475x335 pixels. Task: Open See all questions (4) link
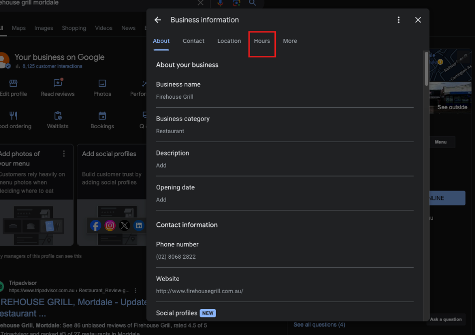click(x=319, y=325)
